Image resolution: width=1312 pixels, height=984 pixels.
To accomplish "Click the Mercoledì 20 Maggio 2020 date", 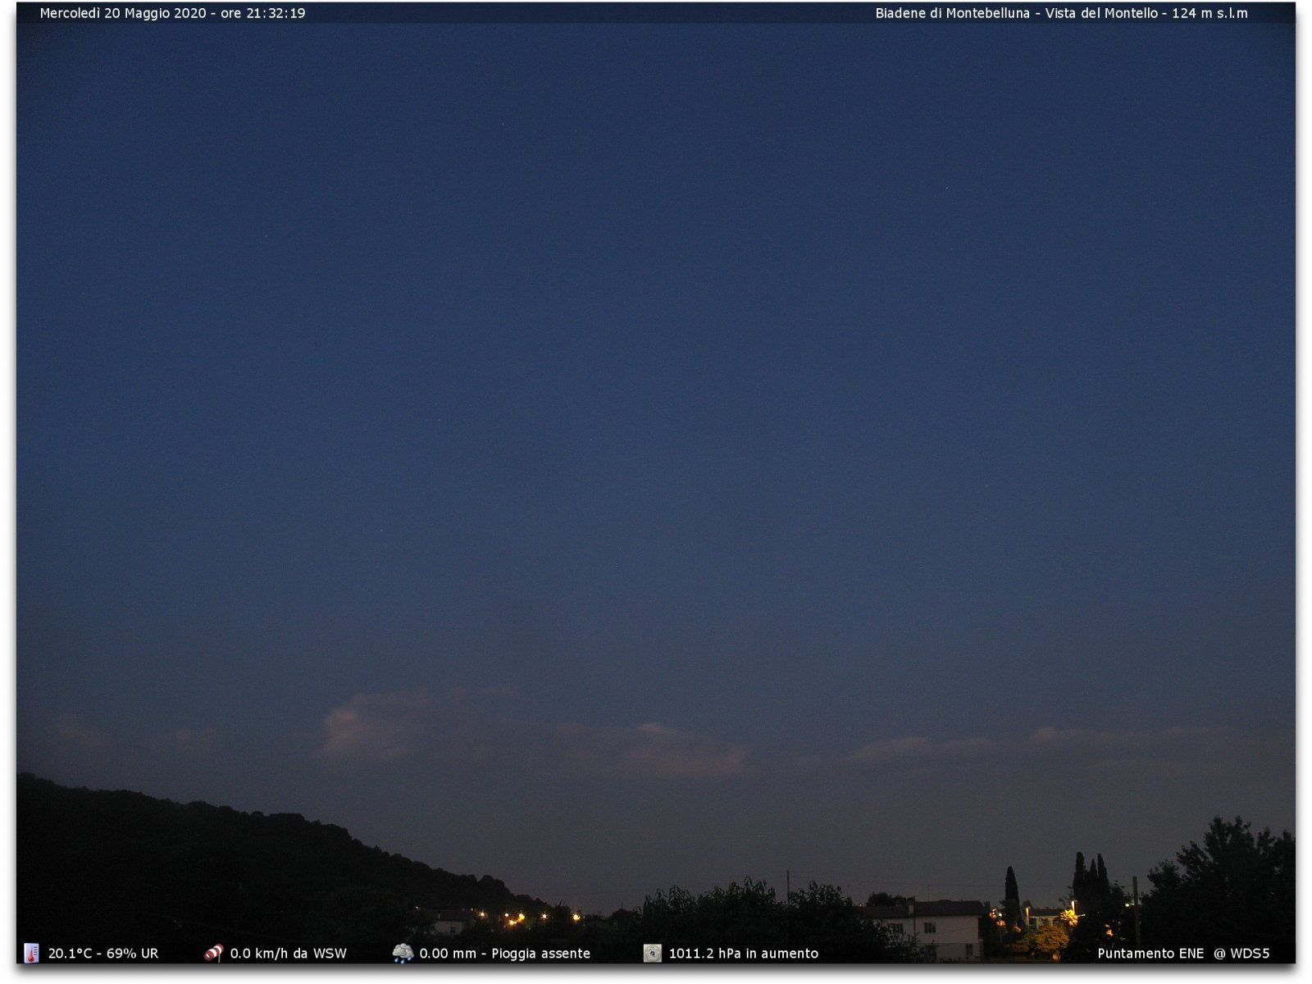I will coord(123,13).
